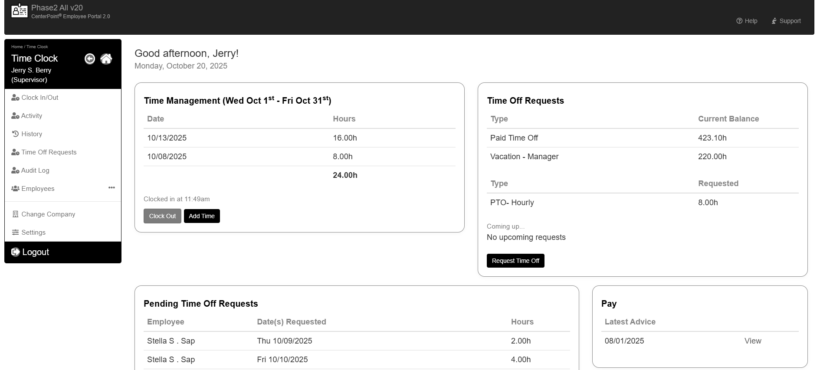Click the Change Company building icon

15,214
